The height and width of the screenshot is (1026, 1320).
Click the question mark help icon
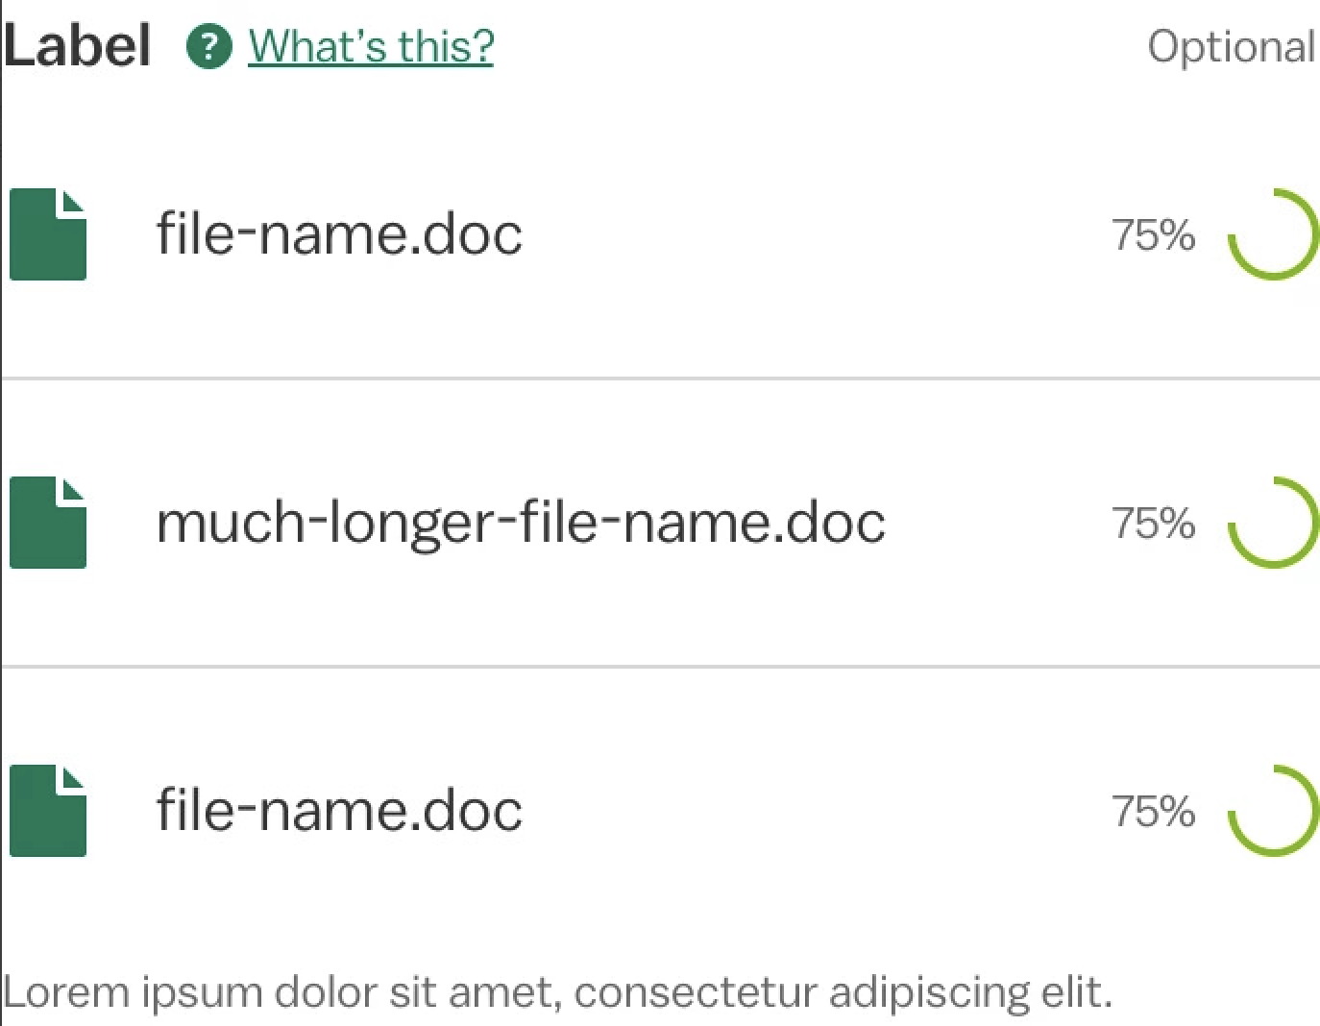pos(209,45)
